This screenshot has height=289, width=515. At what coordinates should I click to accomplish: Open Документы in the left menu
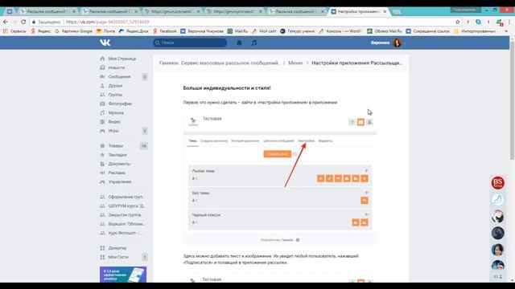point(119,164)
